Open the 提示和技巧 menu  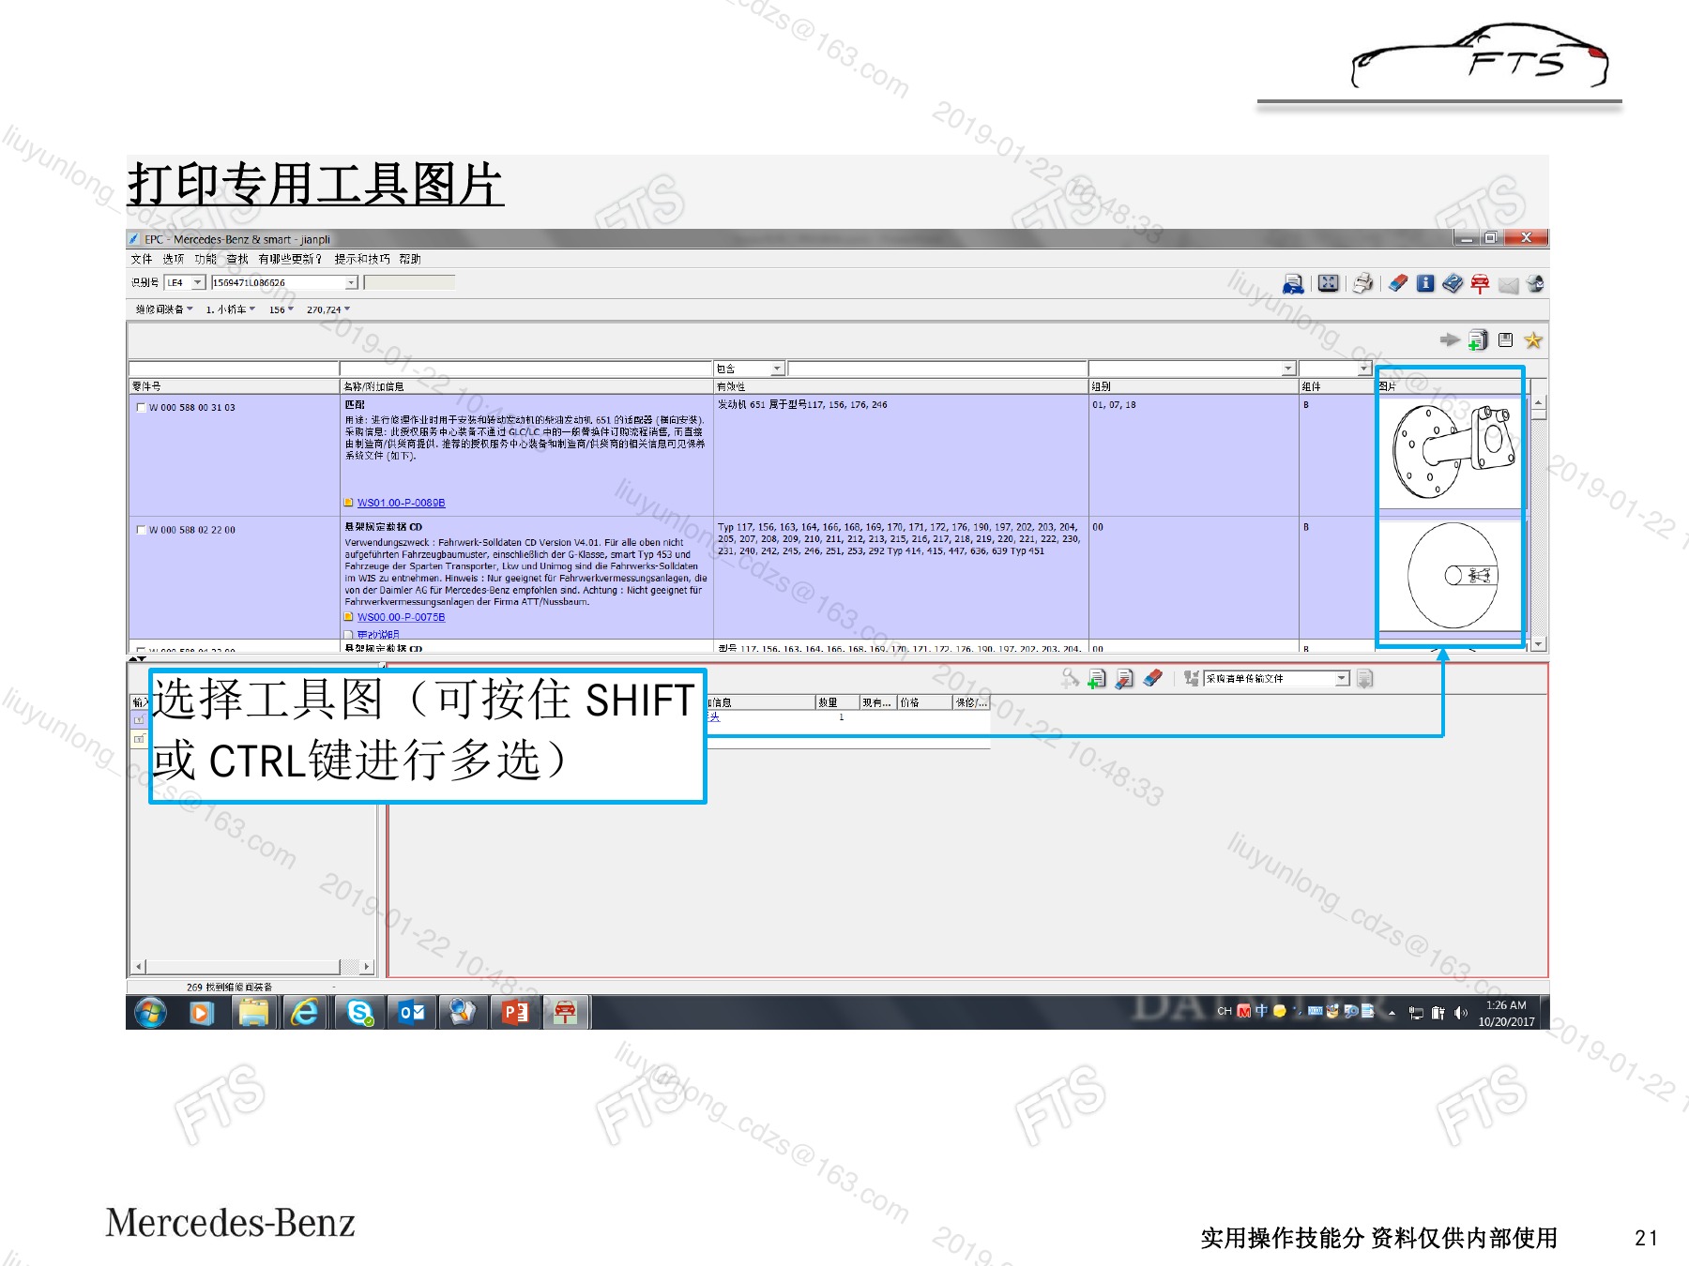click(362, 259)
